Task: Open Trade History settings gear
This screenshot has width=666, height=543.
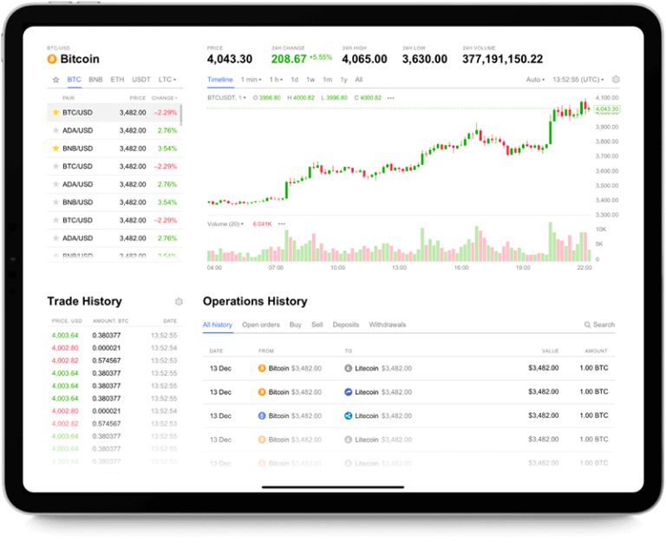Action: (x=179, y=302)
